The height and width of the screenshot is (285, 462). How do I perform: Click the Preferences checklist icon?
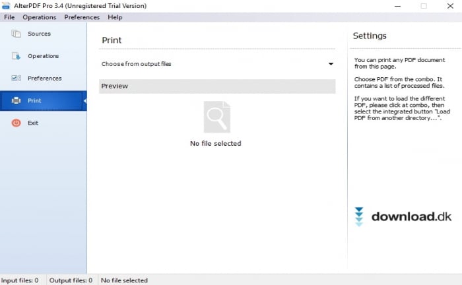coord(16,79)
